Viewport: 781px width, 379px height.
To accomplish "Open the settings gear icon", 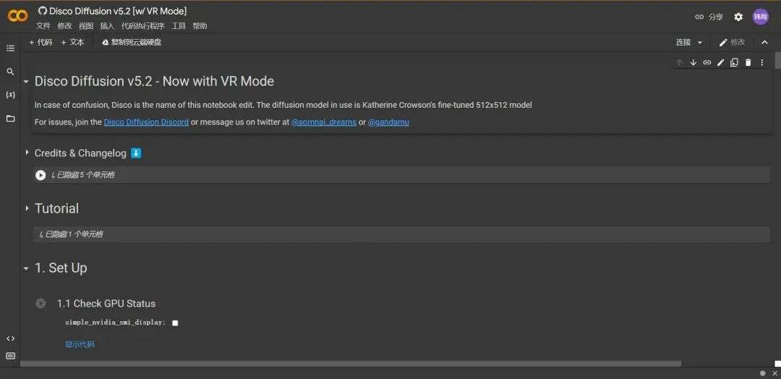I will [x=738, y=17].
